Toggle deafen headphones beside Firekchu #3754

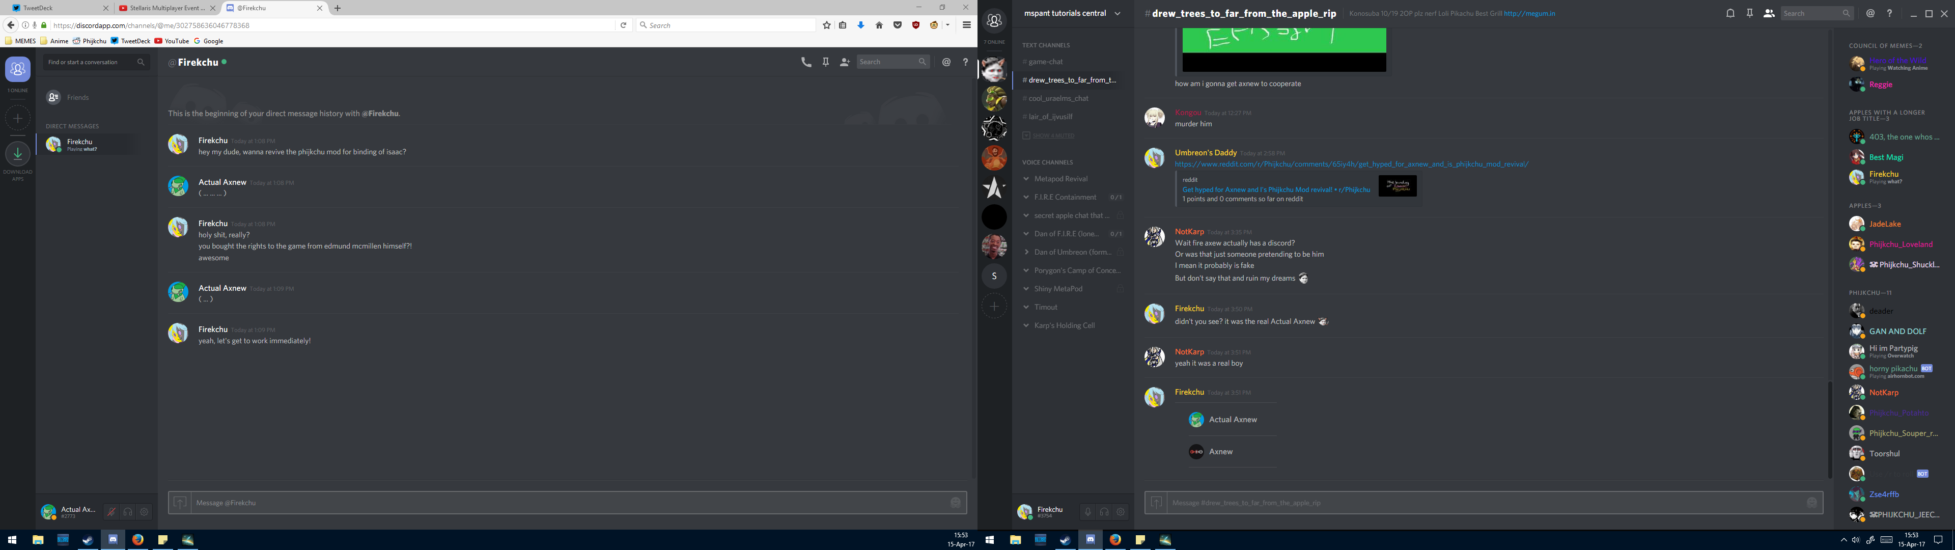click(x=1104, y=512)
